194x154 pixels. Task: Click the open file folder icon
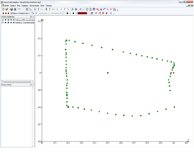(7, 9)
